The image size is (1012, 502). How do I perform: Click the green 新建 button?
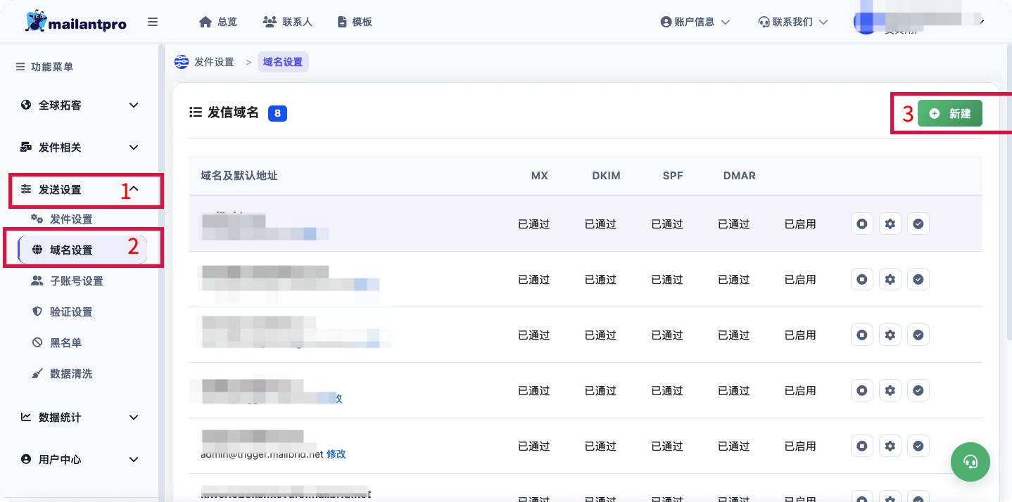point(950,113)
